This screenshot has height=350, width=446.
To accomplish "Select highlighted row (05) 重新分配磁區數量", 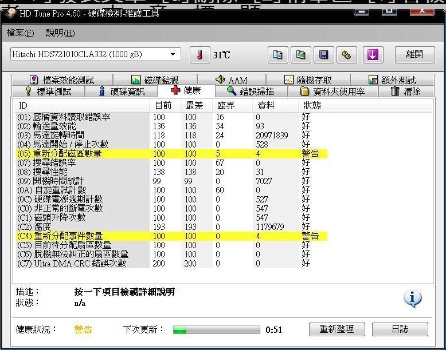I will (x=171, y=154).
